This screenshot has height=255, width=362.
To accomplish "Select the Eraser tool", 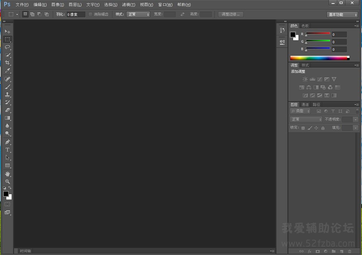I will 7,110.
